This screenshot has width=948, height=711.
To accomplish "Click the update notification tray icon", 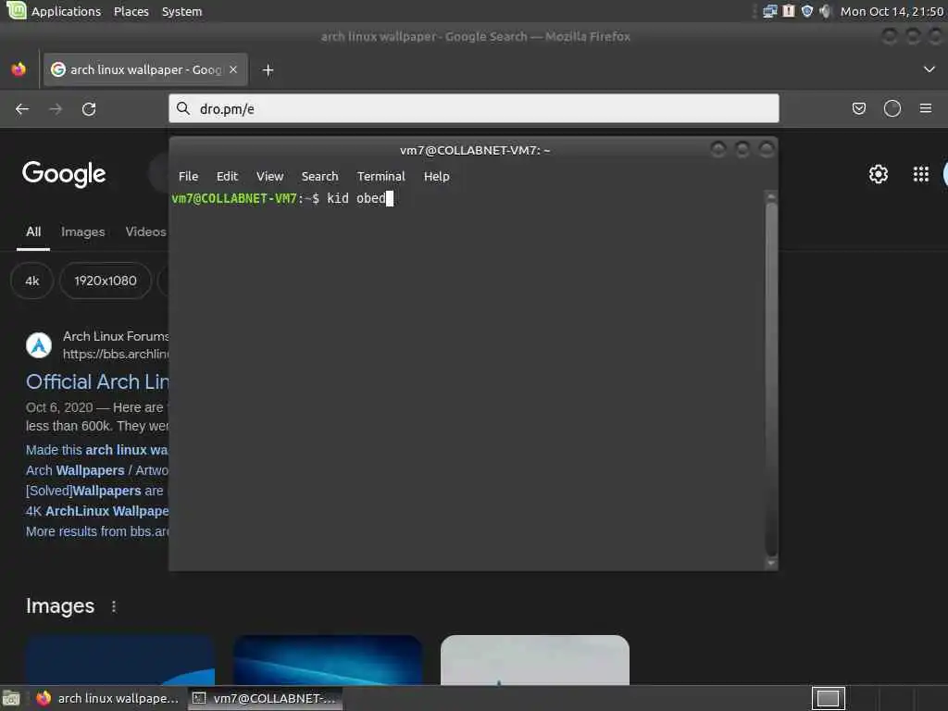I will tap(789, 11).
